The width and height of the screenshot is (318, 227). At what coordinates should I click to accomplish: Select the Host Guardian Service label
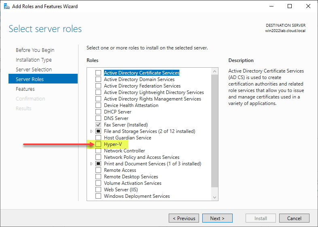click(127, 138)
